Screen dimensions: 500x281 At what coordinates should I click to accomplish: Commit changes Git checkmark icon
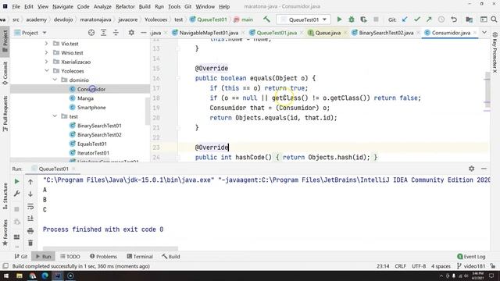tap(416, 20)
